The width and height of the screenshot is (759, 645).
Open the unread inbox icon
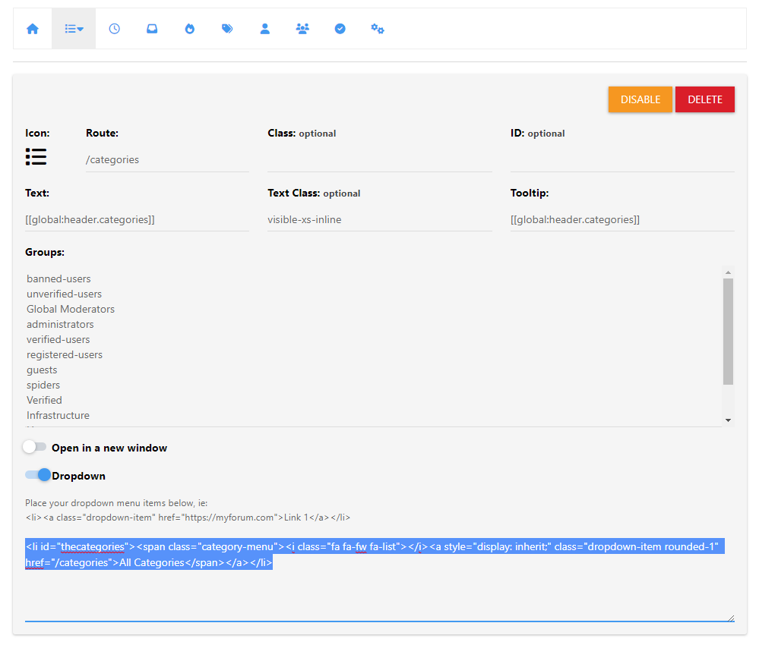click(x=152, y=29)
